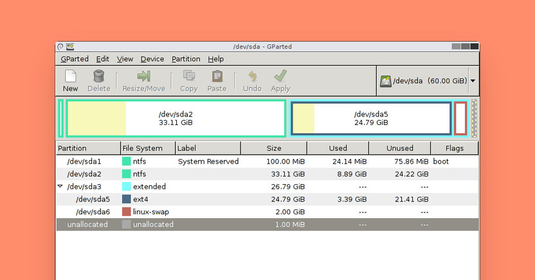Click the Paste clipboard icon

coord(217,77)
